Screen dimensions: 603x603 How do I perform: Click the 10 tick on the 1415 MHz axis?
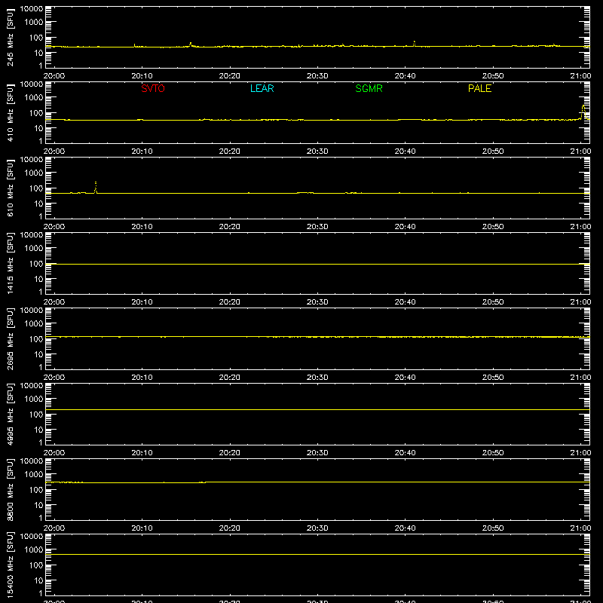(x=38, y=279)
